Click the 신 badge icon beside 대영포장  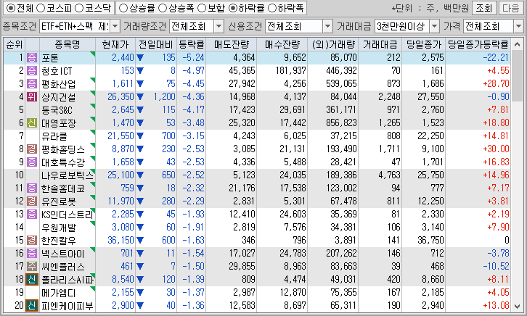tap(32, 123)
